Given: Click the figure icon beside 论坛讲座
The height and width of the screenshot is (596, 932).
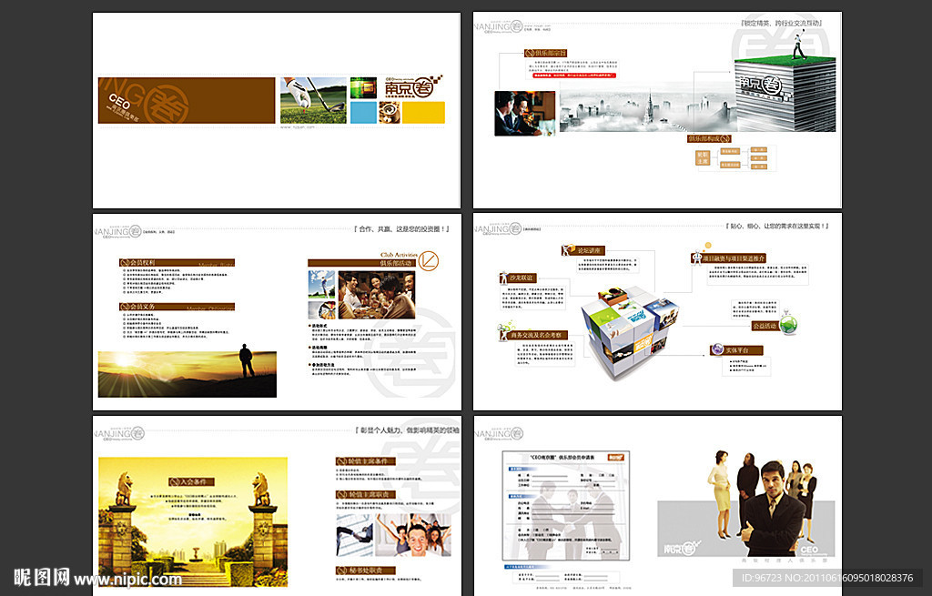Looking at the screenshot, I should 568,249.
